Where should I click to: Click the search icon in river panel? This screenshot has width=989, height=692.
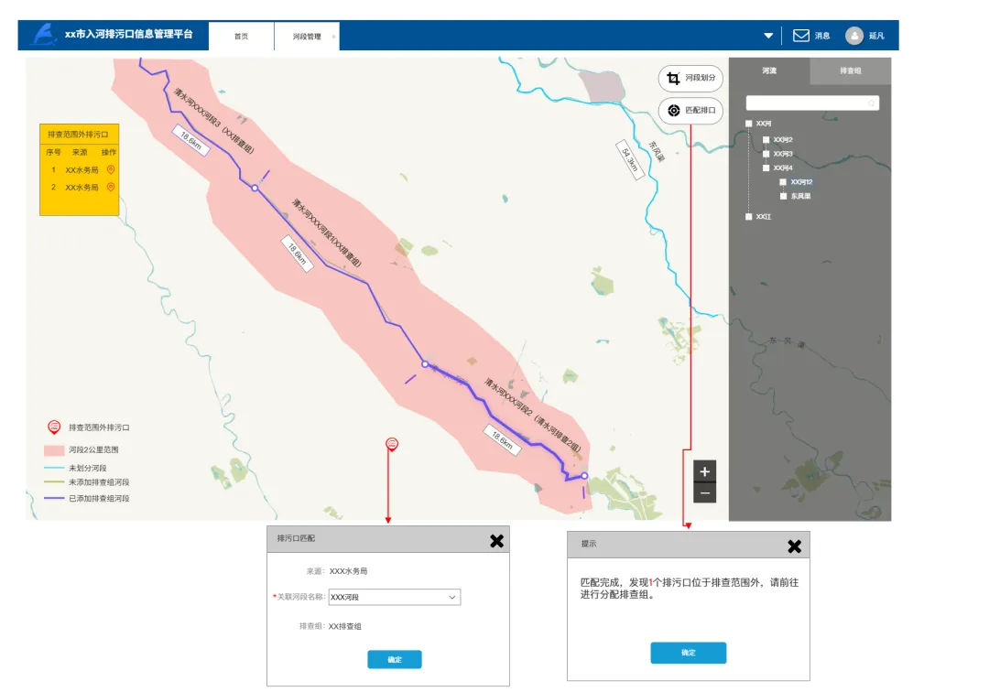click(871, 103)
